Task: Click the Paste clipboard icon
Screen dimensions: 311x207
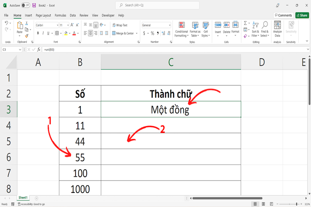Action: 19,26
